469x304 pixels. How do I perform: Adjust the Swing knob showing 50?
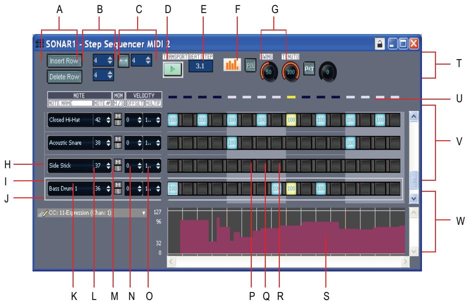pos(269,72)
